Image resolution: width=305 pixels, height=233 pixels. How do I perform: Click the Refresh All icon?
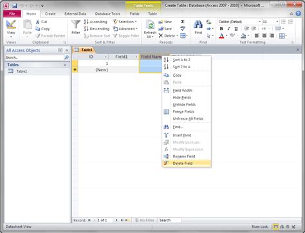point(150,25)
